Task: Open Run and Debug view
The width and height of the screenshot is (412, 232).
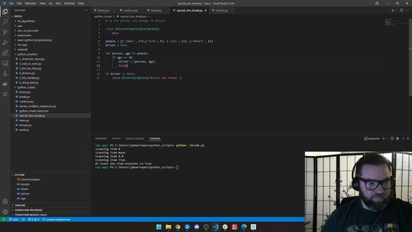Action: tap(5, 43)
